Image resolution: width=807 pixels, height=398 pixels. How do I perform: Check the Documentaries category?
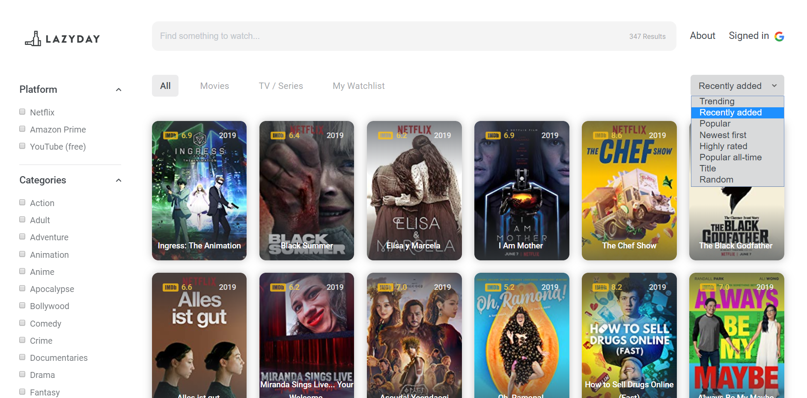[22, 357]
